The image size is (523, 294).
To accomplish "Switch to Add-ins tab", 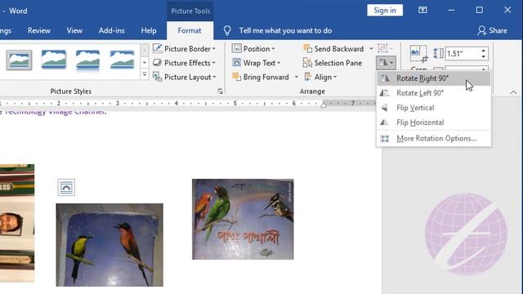I will click(x=111, y=31).
